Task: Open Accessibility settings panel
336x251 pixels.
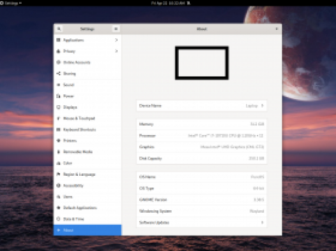Action: point(88,185)
